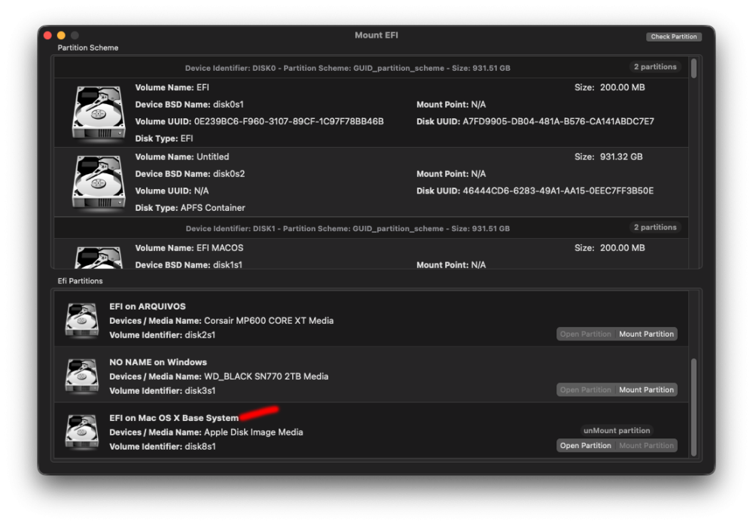
Task: Click the EFI on ARQUIVOS drive icon
Action: pyautogui.click(x=82, y=320)
